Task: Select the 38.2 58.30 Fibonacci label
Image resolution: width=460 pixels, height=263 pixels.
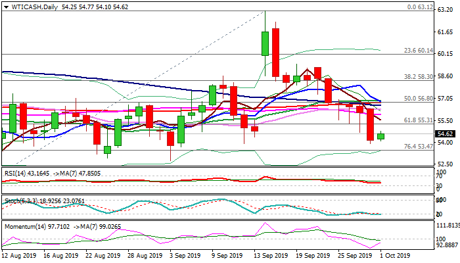Action: click(x=419, y=77)
